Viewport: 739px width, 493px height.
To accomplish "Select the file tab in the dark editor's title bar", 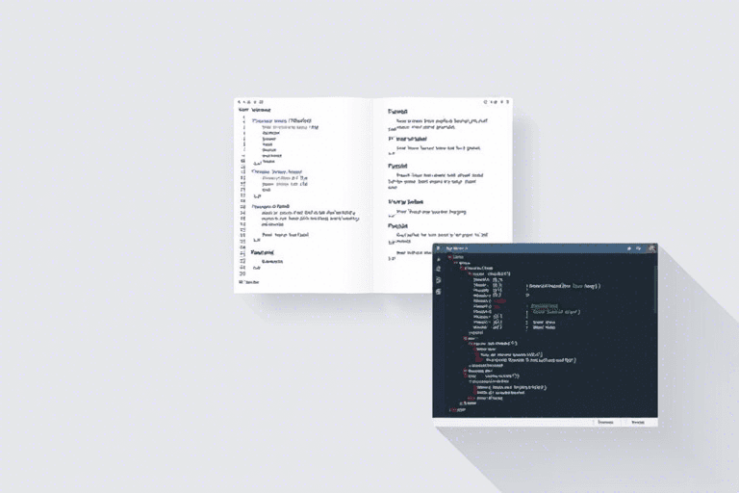I will (x=456, y=248).
